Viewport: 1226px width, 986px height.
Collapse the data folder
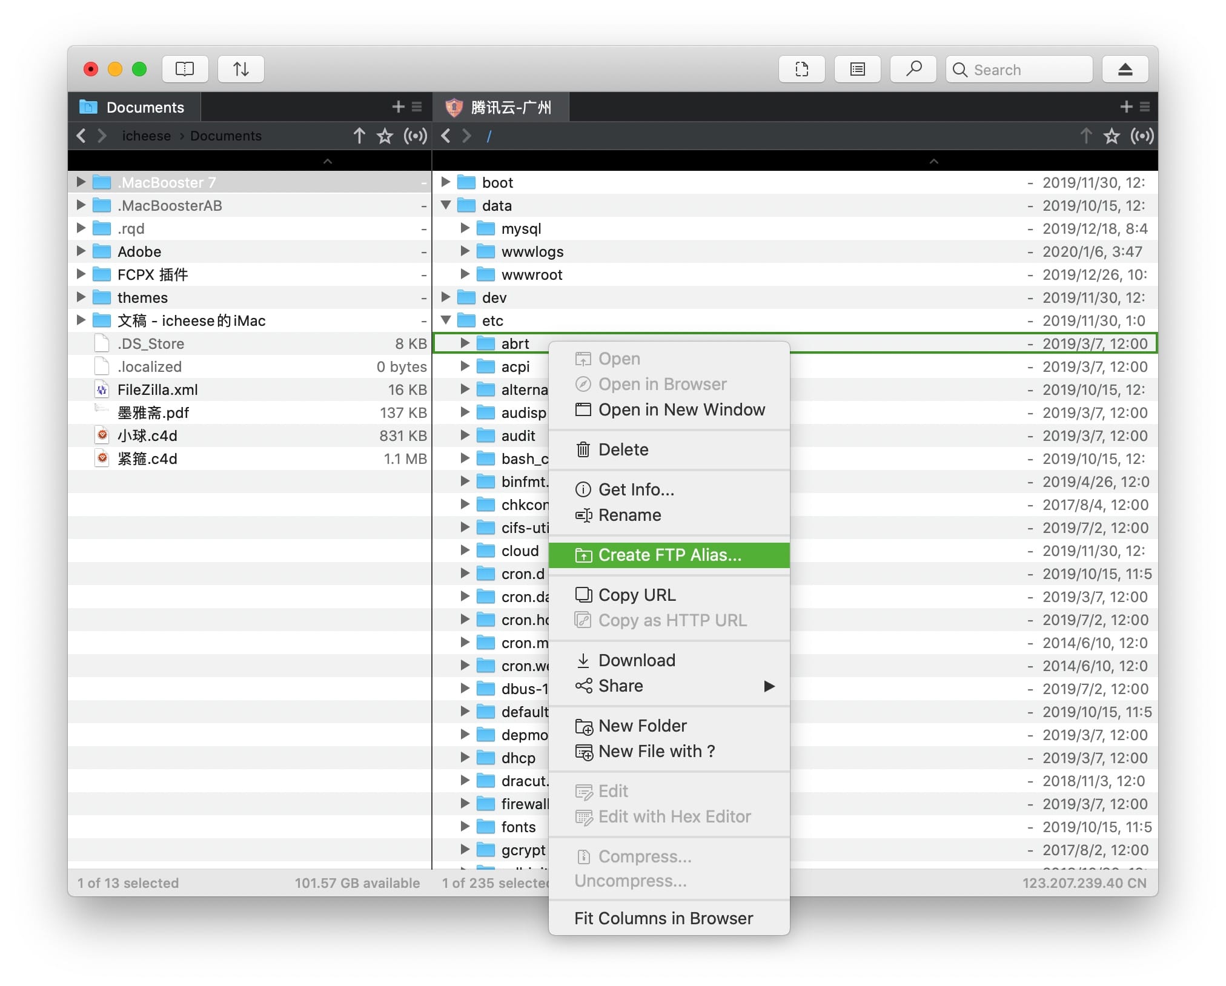pos(446,205)
